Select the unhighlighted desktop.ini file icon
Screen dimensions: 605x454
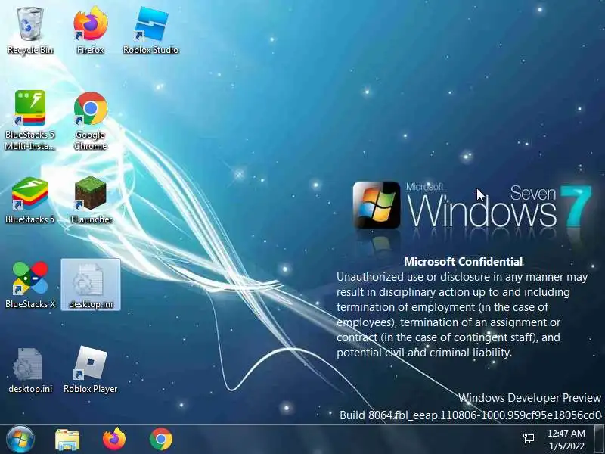tap(30, 370)
